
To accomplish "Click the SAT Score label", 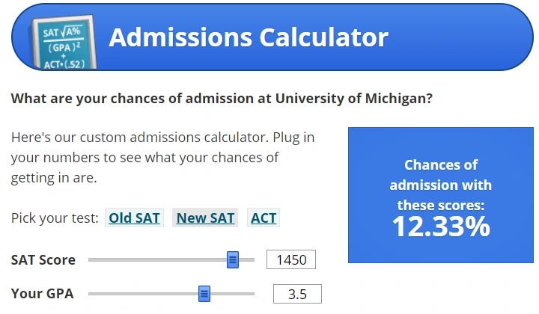I will click(x=43, y=259).
